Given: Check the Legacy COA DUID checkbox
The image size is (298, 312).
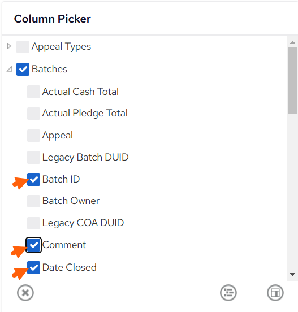Looking at the screenshot, I should click(33, 223).
